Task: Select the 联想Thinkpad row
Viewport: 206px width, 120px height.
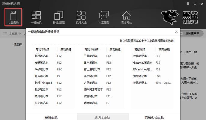Action: point(53,83)
